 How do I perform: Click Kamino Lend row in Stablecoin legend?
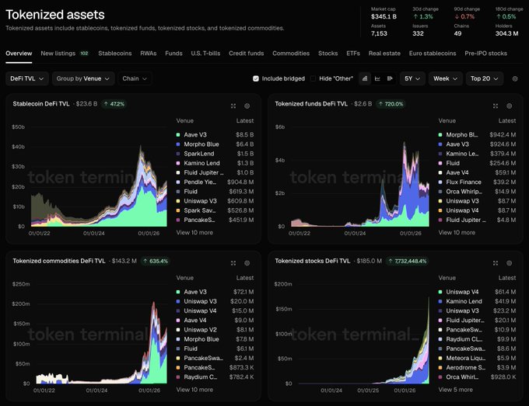pos(215,163)
